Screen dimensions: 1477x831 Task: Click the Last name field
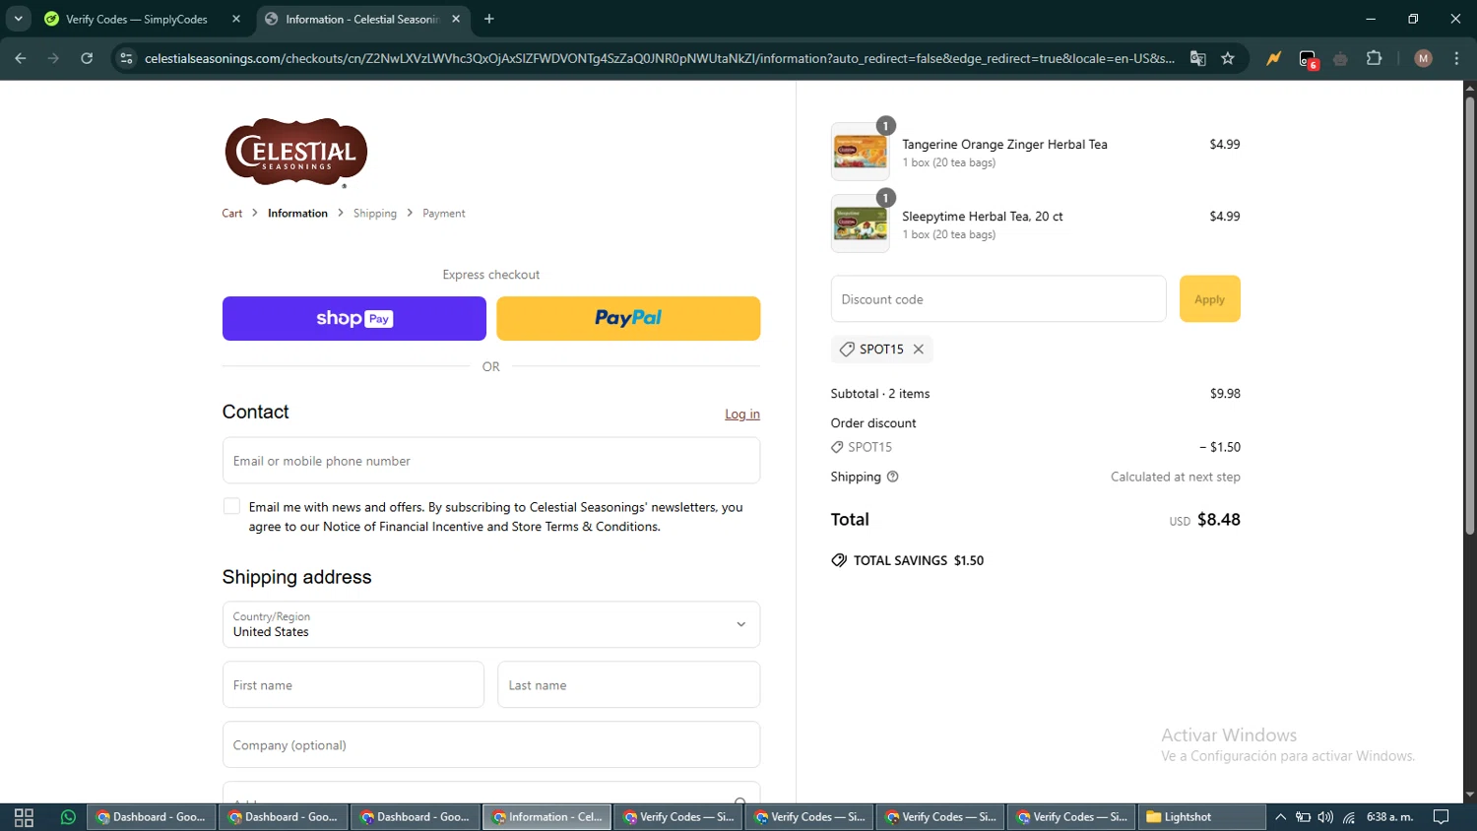629,684
